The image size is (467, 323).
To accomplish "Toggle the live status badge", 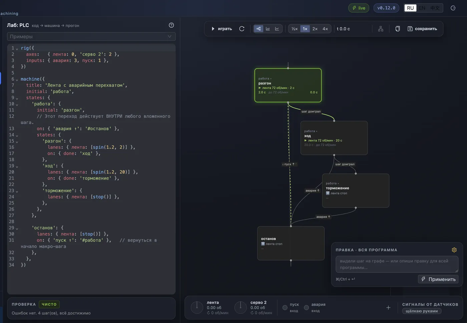I will 359,8.
